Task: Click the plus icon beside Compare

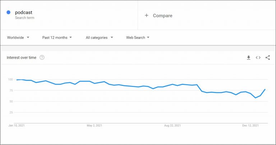Action: pos(146,15)
